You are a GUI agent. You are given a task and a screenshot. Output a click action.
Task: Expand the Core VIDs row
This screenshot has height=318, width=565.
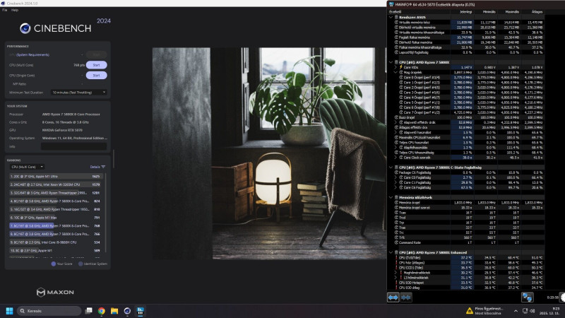pyautogui.click(x=395, y=67)
